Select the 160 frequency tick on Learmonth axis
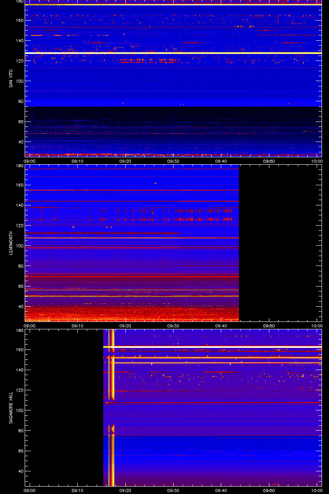Screen dimensions: 329x494 pos(20,185)
